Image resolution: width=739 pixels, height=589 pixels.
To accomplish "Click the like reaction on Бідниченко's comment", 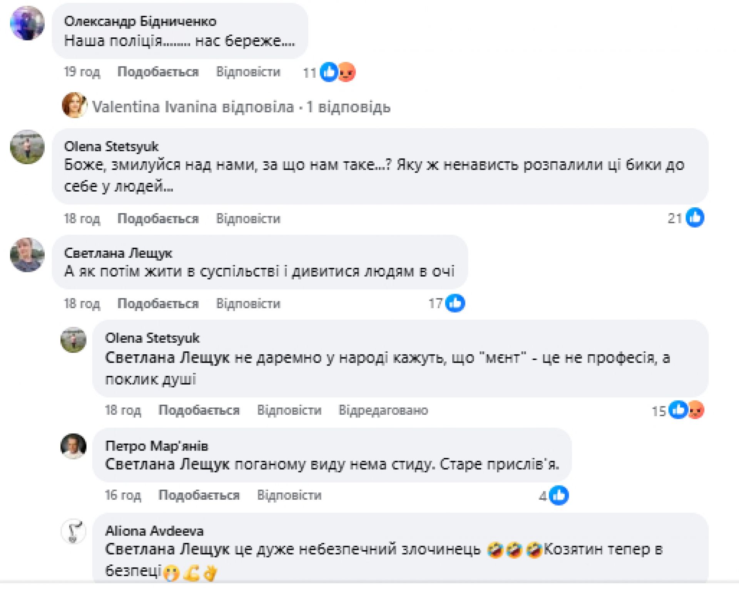I will point(329,72).
